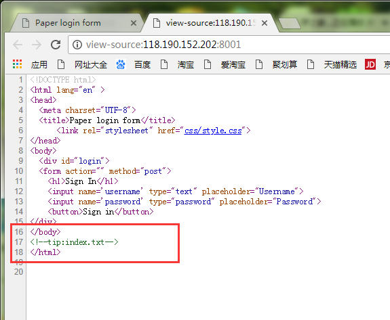Screen dimensions: 390x320
Task: Open 应用 apps bookmark
Action: coord(39,64)
